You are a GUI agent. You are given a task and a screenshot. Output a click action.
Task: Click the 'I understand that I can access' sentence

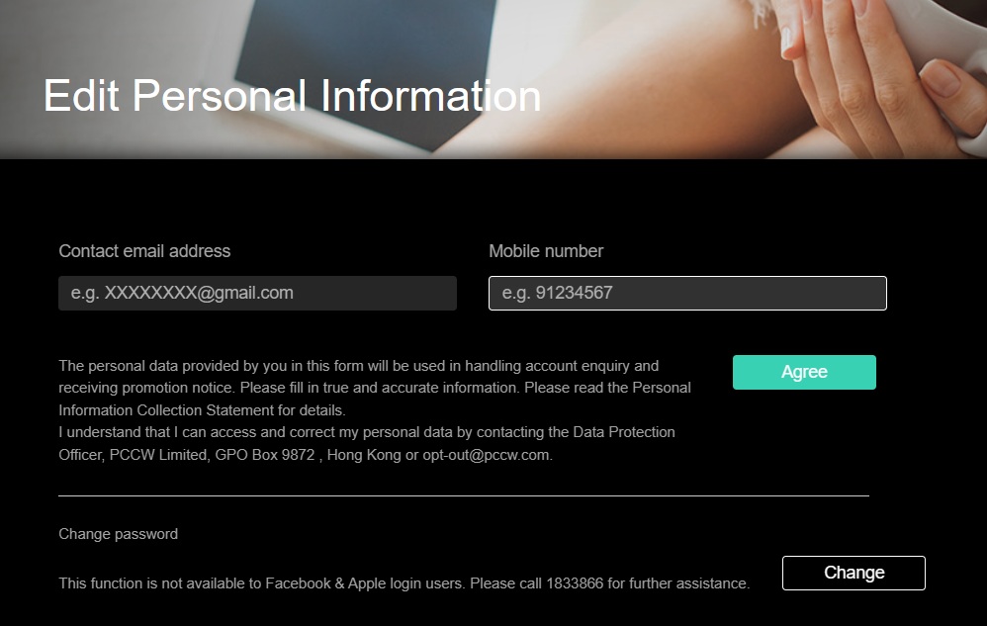click(x=172, y=432)
